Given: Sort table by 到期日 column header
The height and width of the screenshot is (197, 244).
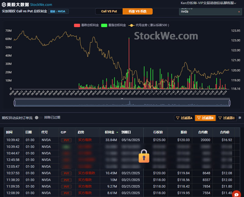Looking at the screenshot, I should pyautogui.click(x=126, y=132).
